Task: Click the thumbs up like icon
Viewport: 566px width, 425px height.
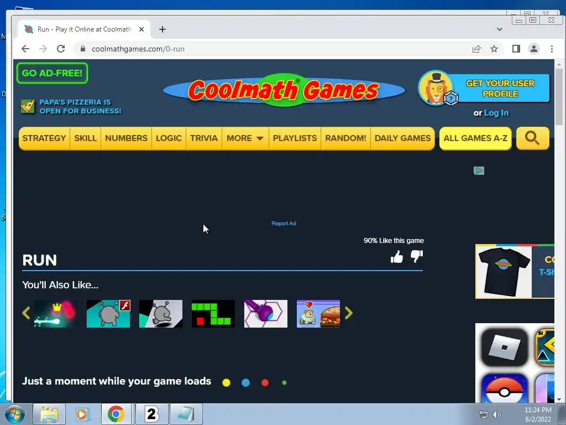Action: click(397, 257)
